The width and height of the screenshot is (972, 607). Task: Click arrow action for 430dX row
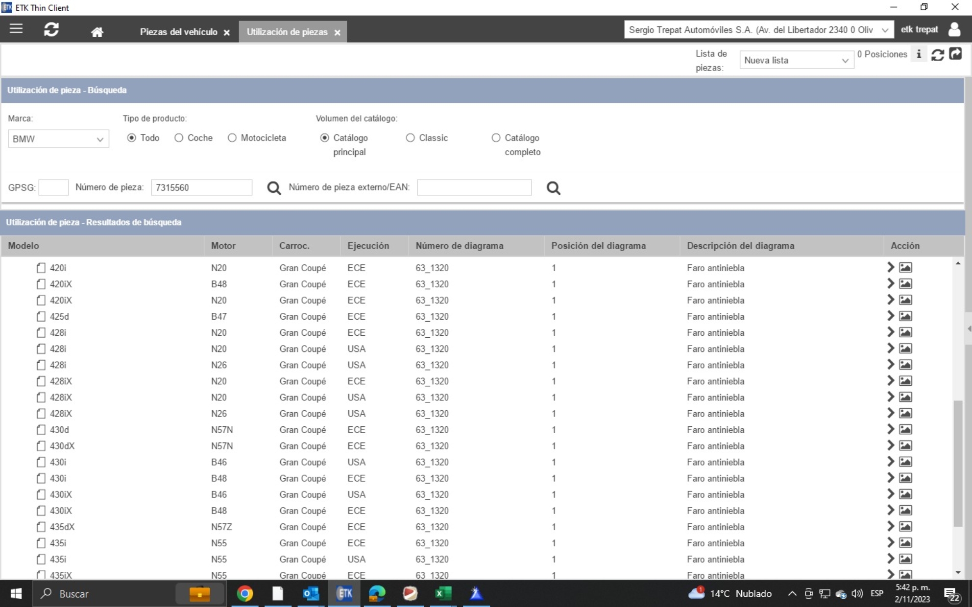point(890,445)
